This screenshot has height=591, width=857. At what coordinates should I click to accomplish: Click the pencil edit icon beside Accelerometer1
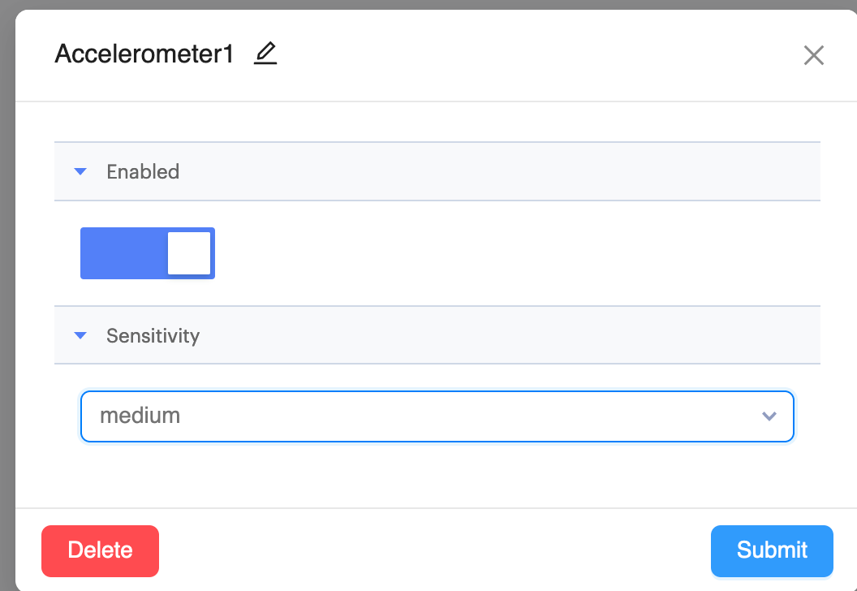coord(265,54)
